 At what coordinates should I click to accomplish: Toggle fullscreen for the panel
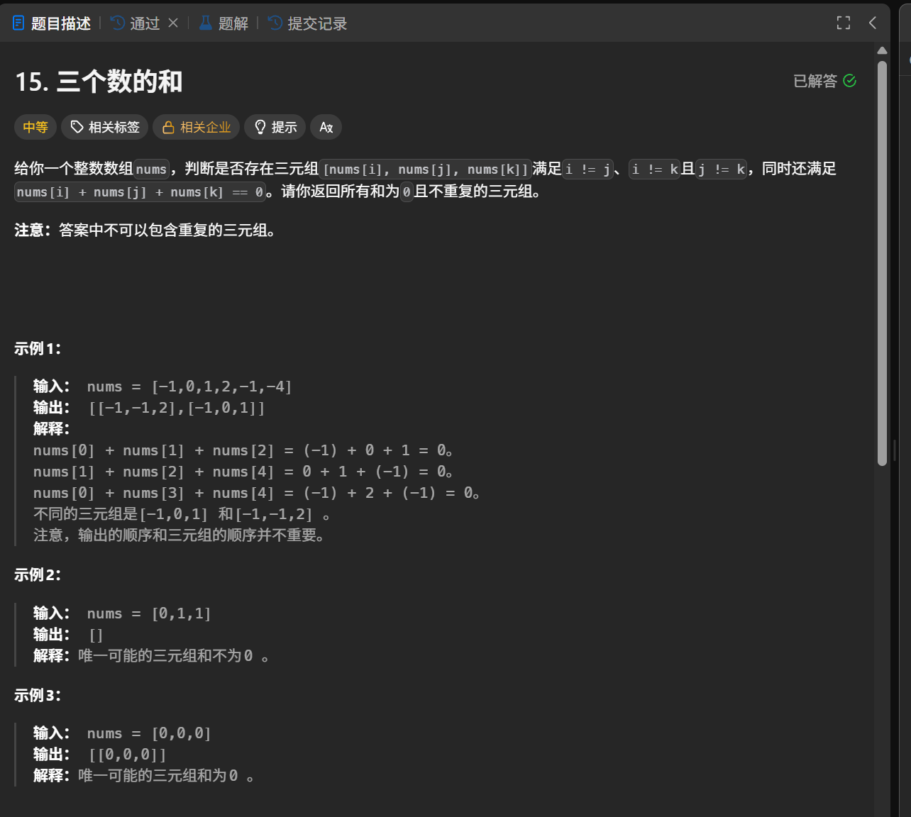point(844,23)
